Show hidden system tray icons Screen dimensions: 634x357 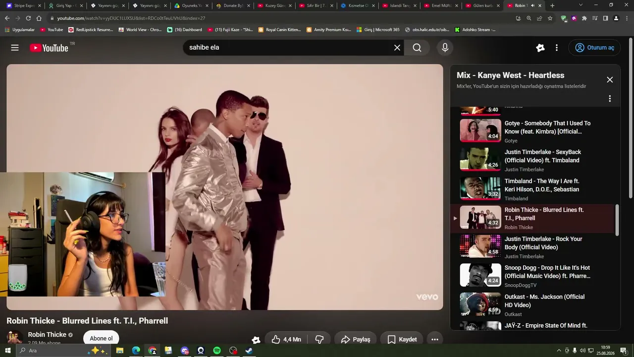click(x=559, y=351)
